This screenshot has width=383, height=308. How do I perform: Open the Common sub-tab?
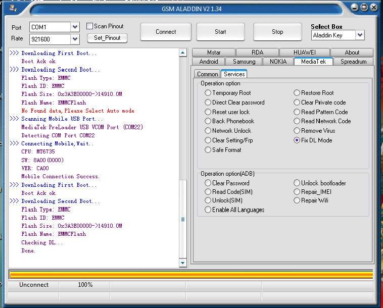[x=207, y=74]
